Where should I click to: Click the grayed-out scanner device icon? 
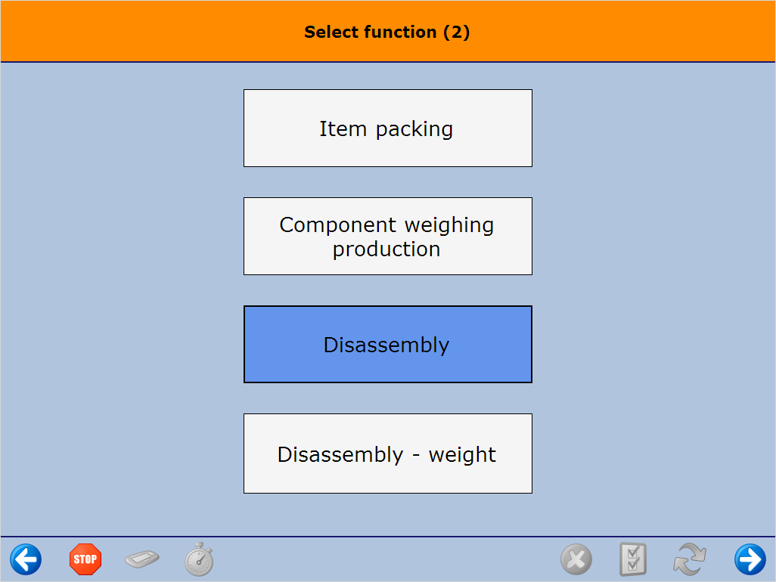coord(142,560)
